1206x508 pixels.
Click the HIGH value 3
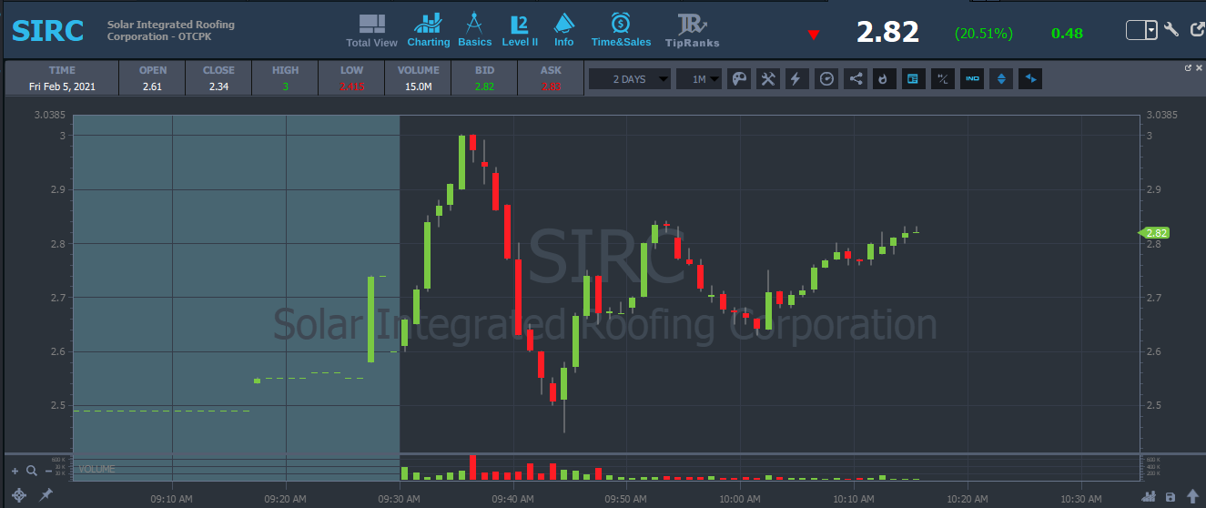click(x=285, y=86)
